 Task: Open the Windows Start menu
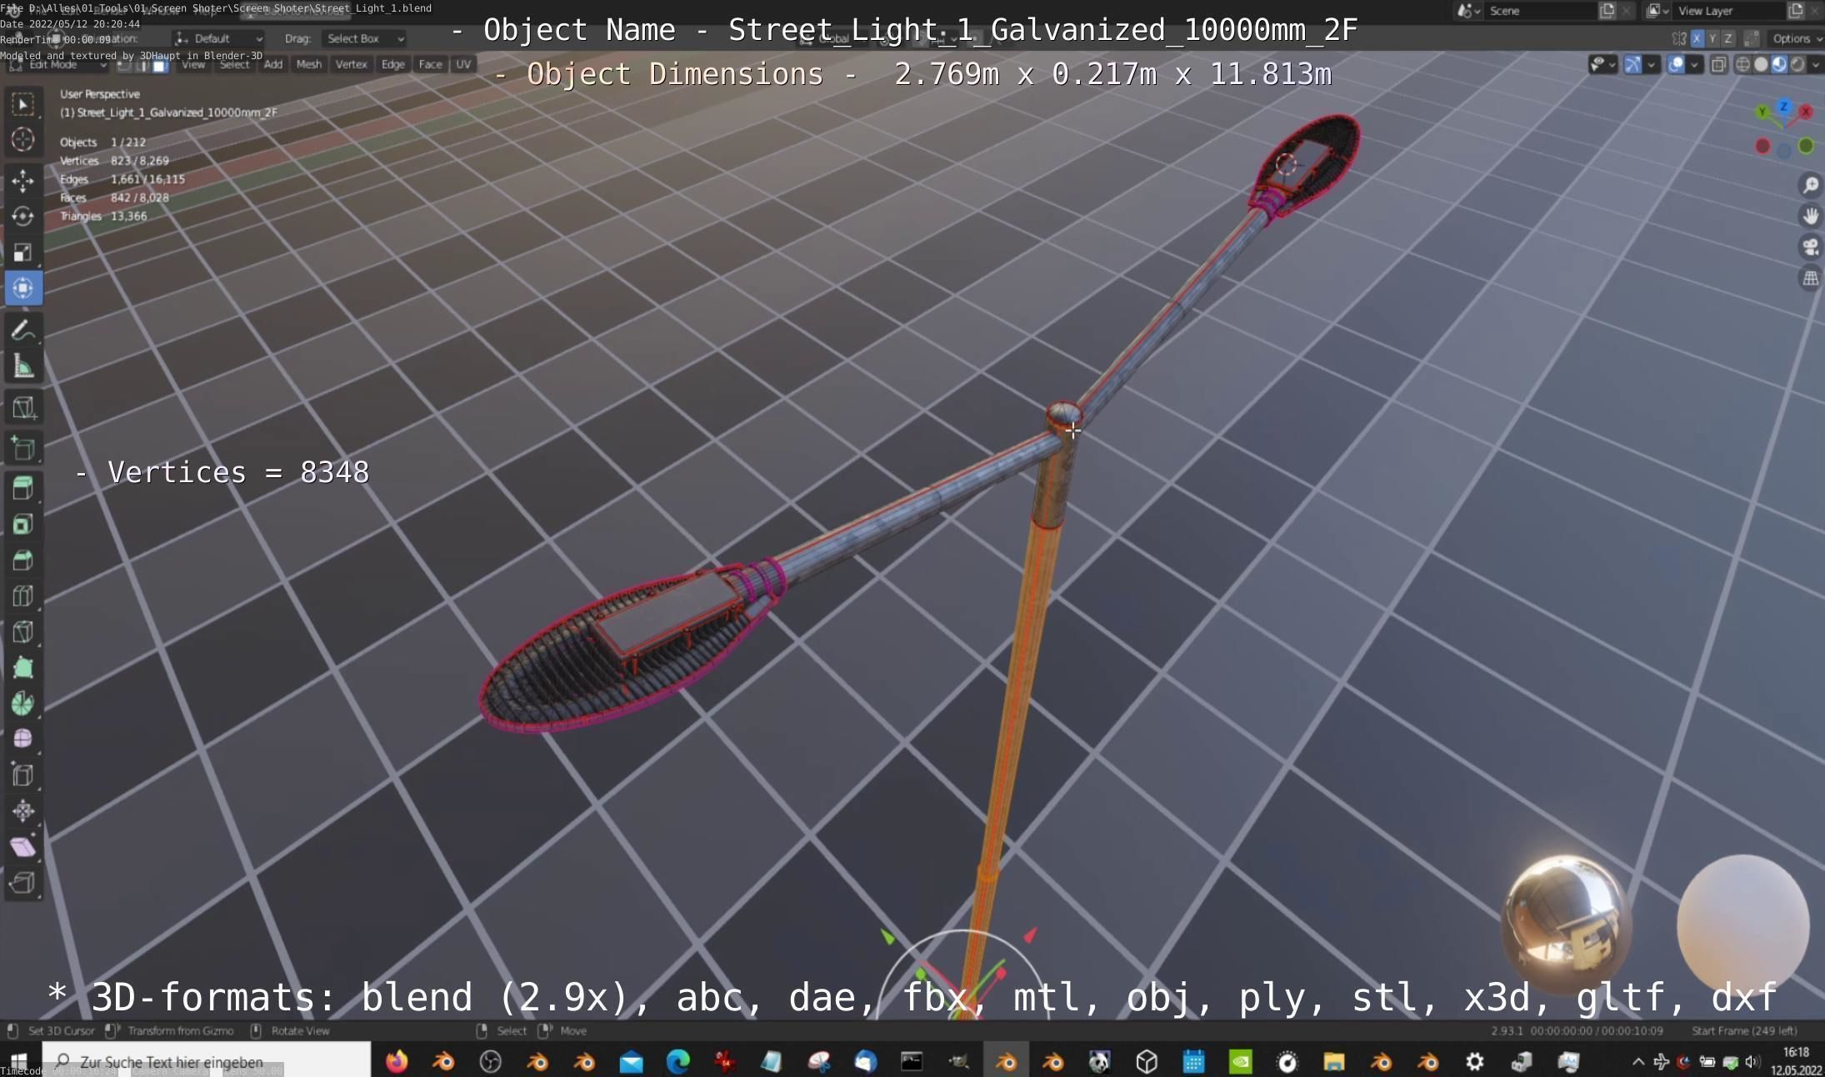coord(18,1061)
